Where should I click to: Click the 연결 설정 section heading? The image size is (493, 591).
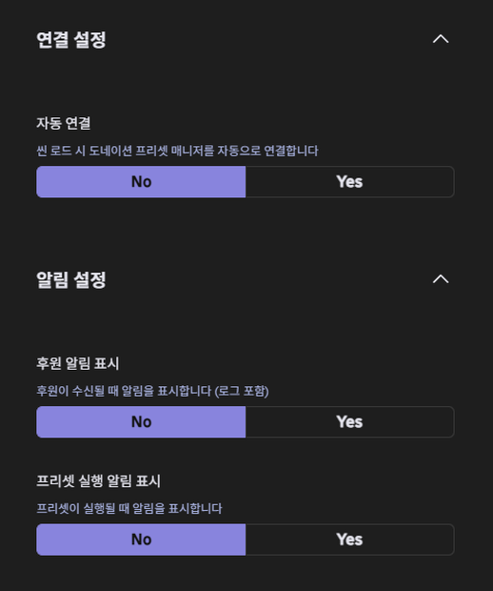point(71,40)
